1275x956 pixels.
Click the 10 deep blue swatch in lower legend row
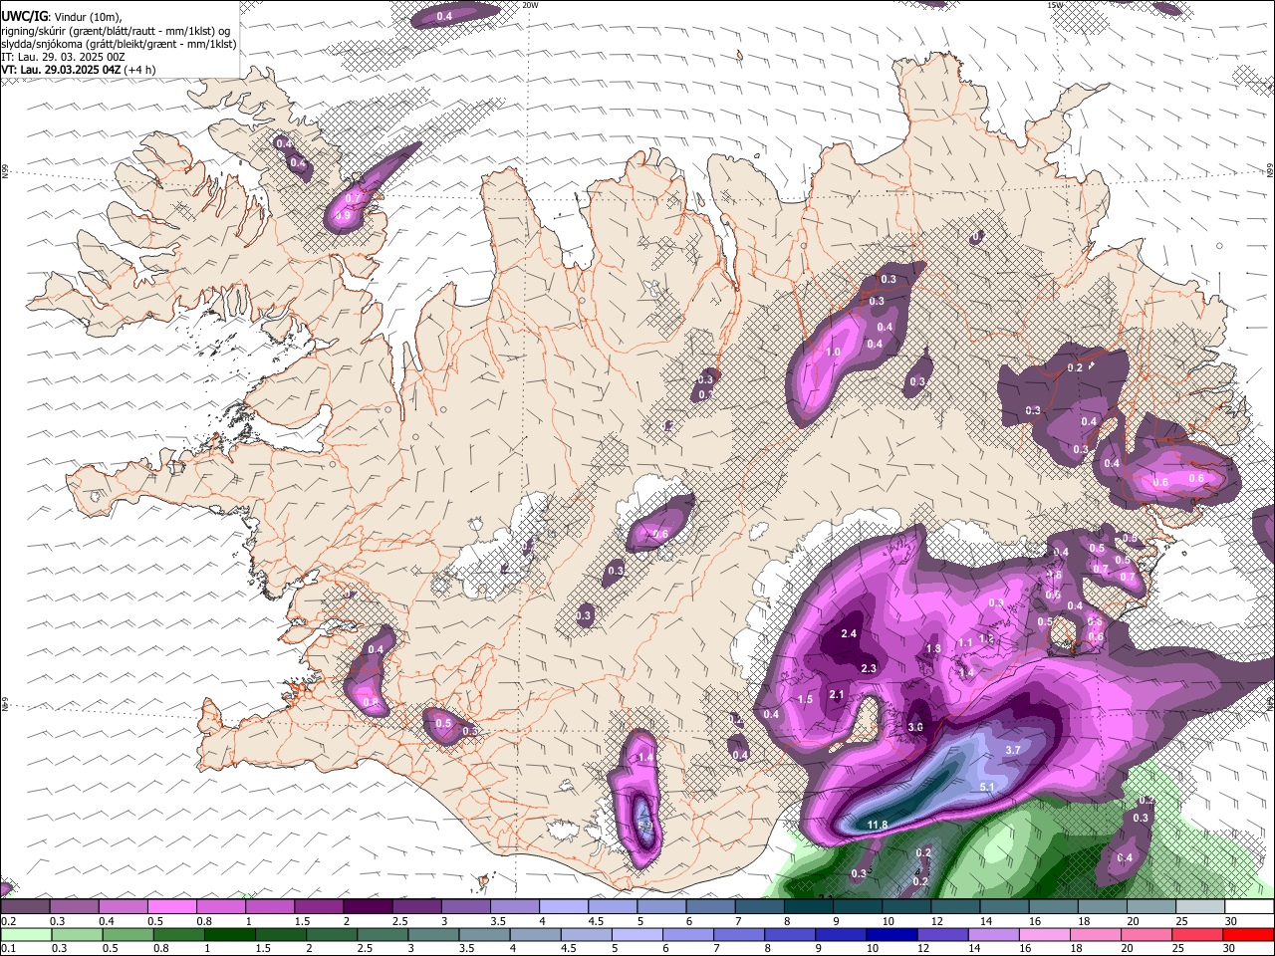click(x=891, y=934)
